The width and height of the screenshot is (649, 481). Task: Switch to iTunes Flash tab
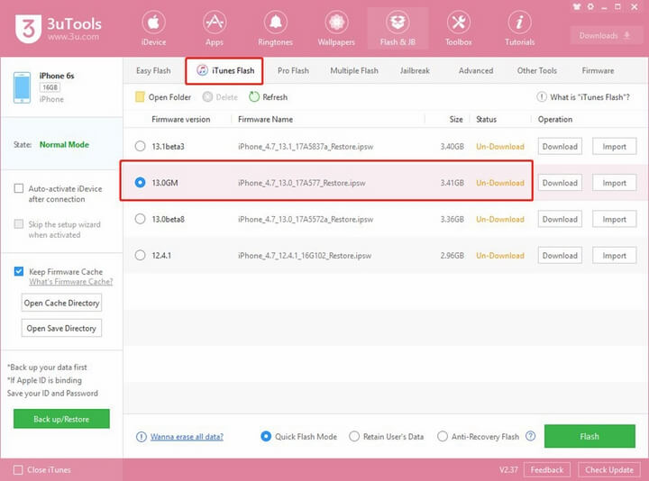(224, 71)
